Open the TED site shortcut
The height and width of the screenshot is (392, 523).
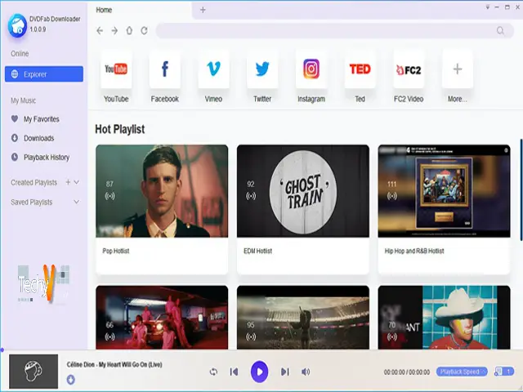pyautogui.click(x=360, y=70)
